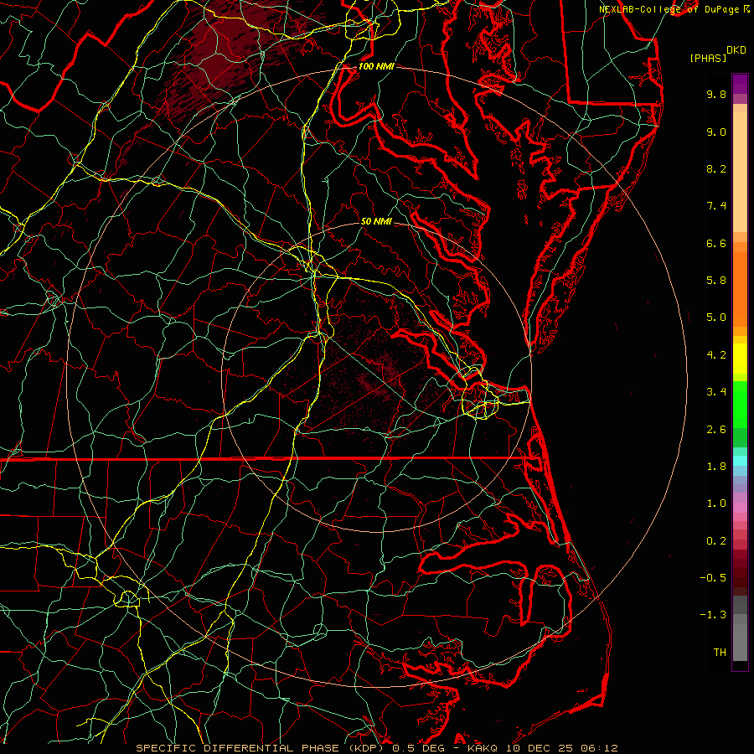Image resolution: width=754 pixels, height=754 pixels.
Task: Select the 8.2 scale value
Action: [x=716, y=168]
